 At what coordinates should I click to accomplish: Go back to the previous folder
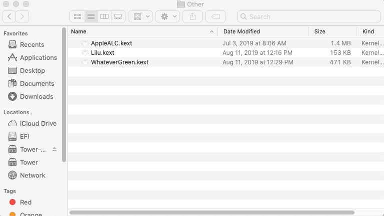[9, 16]
